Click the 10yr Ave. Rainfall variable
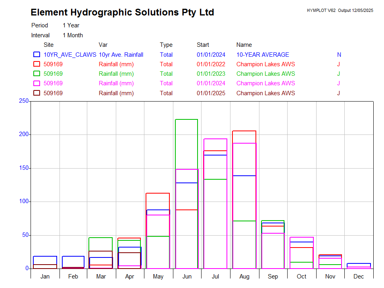Viewport: 384px width, 288px height. click(x=121, y=55)
